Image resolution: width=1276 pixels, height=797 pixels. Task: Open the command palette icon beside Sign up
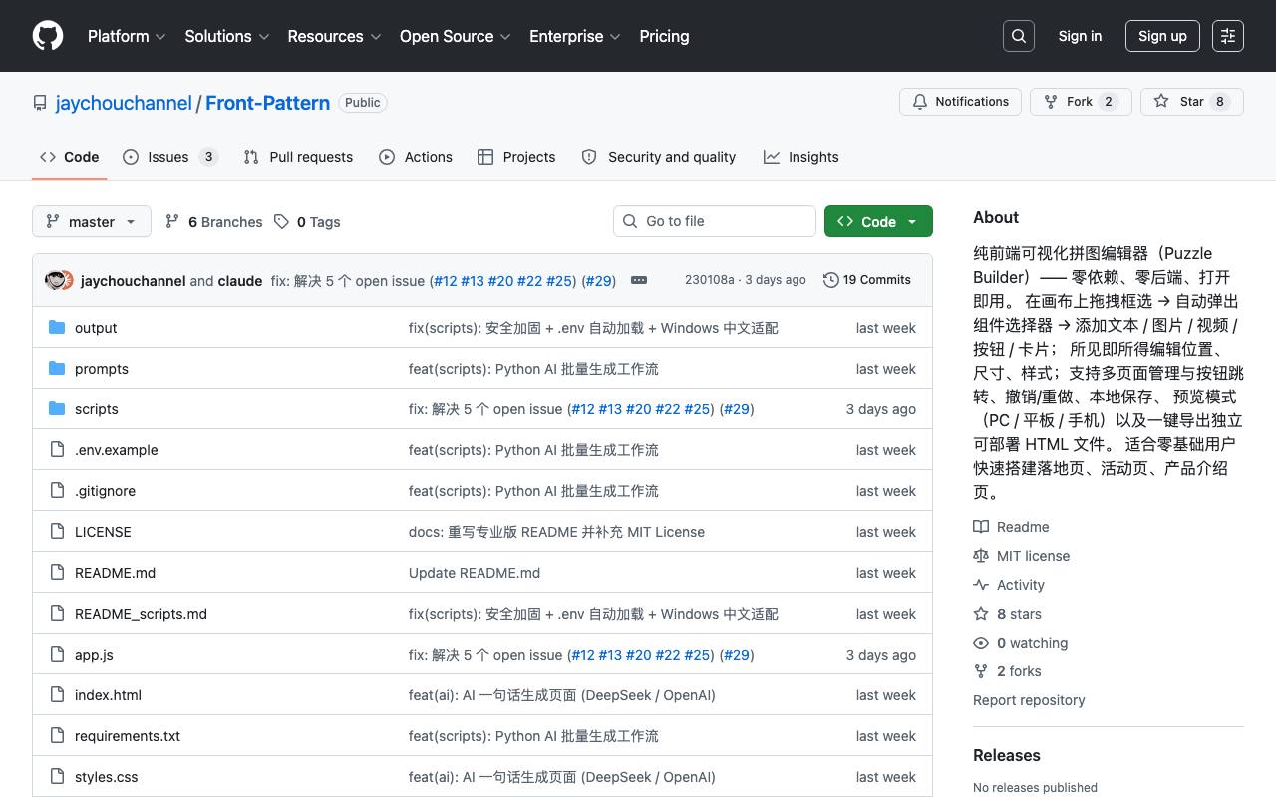1228,36
